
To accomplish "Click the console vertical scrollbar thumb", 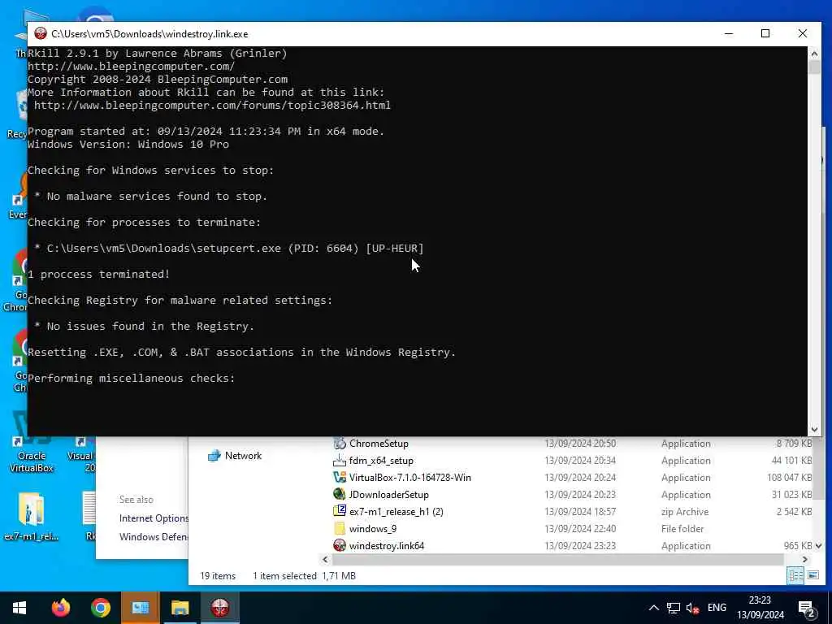I will (814, 67).
